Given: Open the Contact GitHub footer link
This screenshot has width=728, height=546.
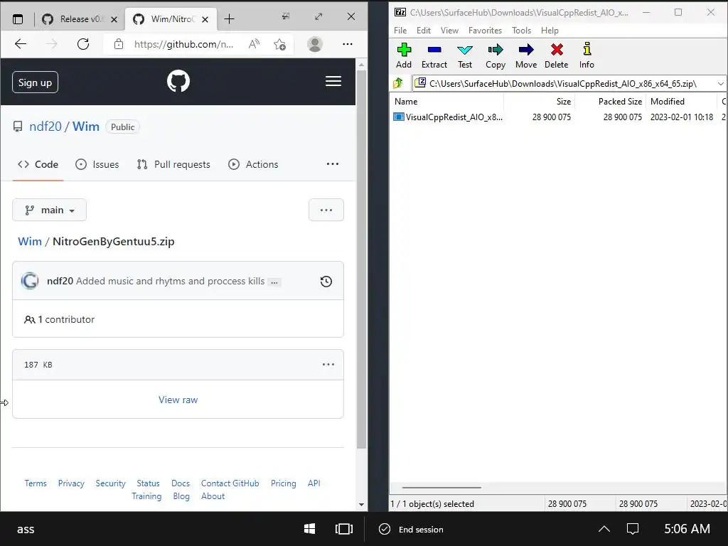Looking at the screenshot, I should pyautogui.click(x=230, y=483).
